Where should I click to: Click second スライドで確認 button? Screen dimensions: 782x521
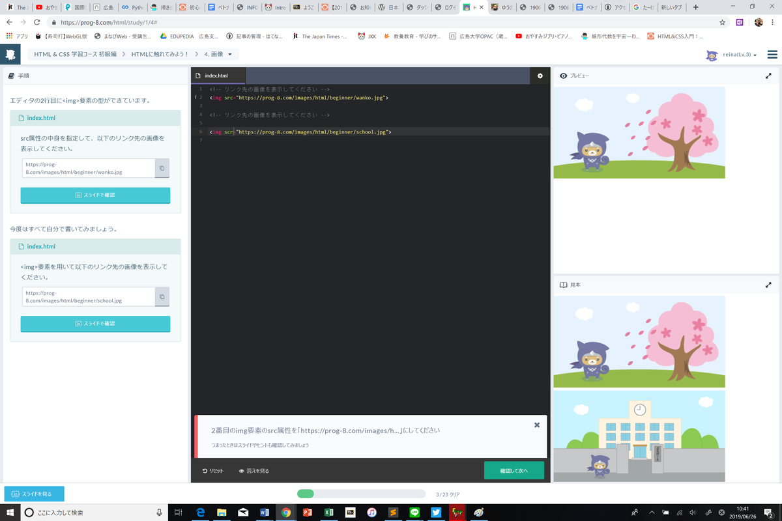95,323
